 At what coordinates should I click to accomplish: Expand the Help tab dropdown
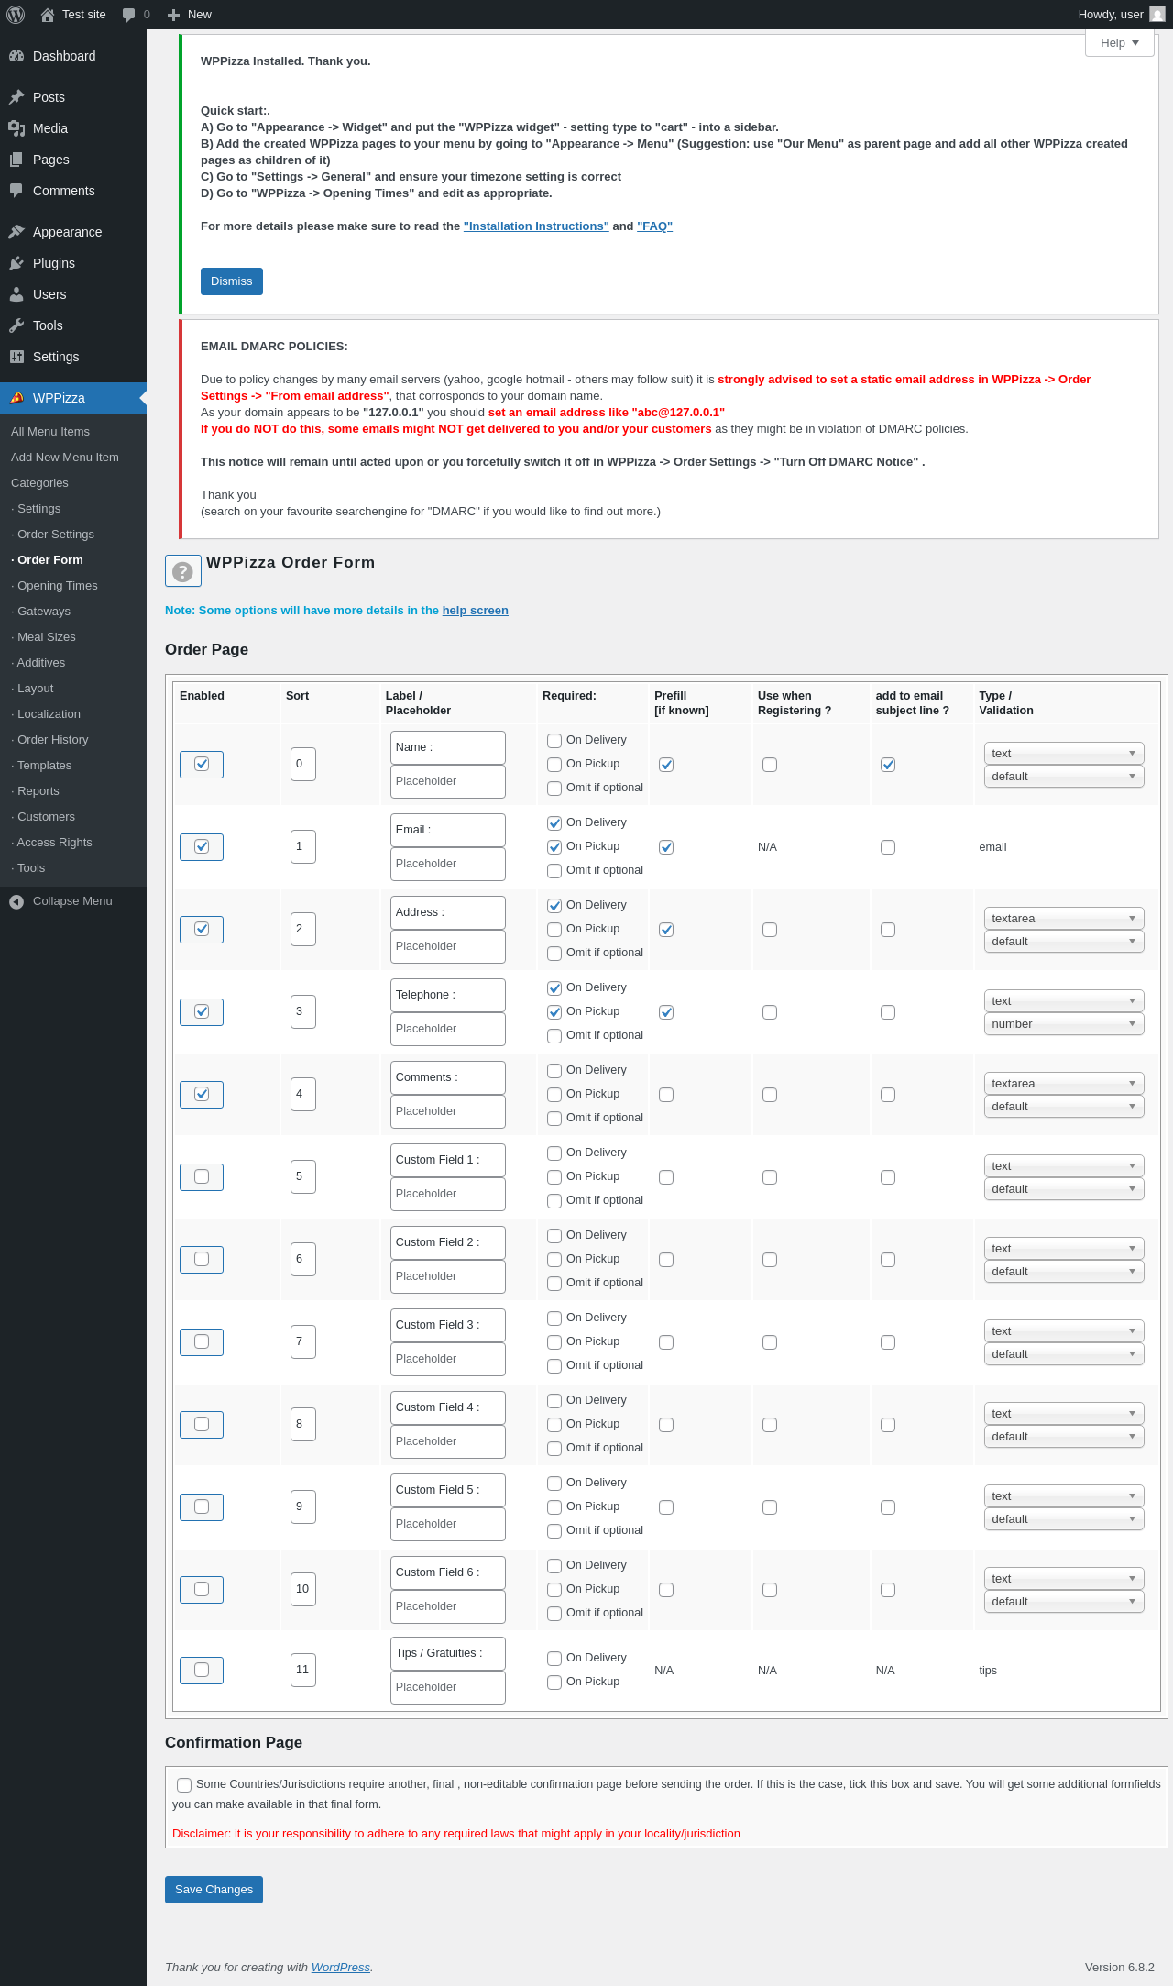(x=1119, y=43)
